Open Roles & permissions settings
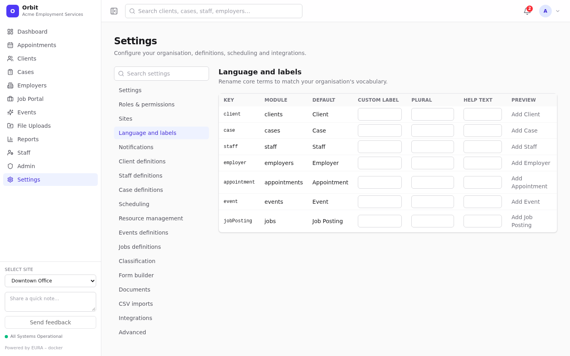This screenshot has height=356, width=570. coord(161,104)
